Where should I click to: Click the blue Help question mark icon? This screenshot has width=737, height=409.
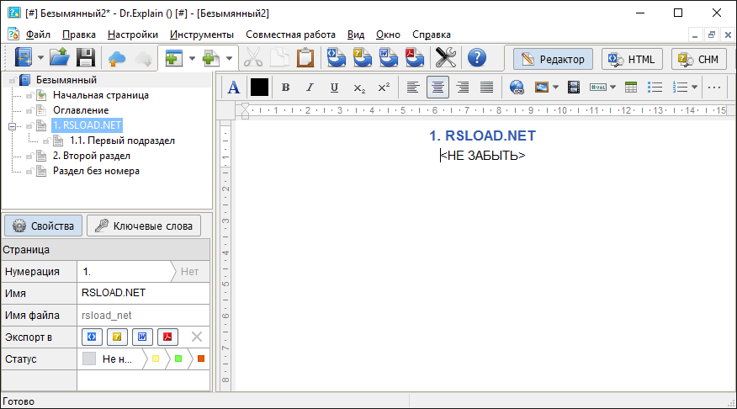pyautogui.click(x=476, y=58)
